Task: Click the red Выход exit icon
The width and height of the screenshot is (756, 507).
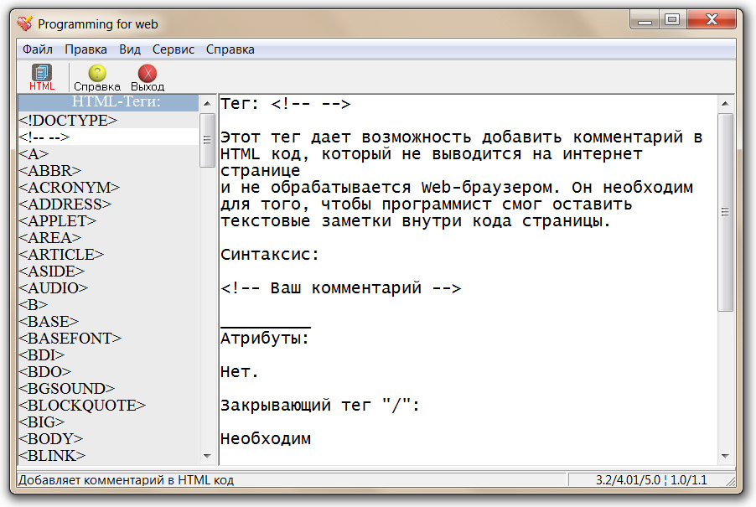Action: point(147,77)
